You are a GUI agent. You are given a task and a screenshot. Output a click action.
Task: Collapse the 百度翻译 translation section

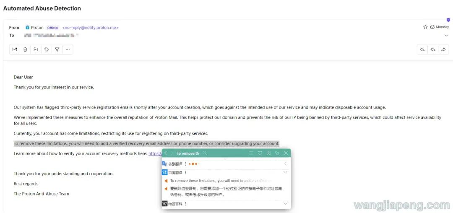click(x=285, y=172)
